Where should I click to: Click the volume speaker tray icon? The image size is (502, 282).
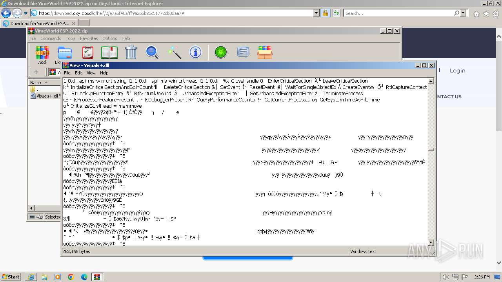point(446,277)
